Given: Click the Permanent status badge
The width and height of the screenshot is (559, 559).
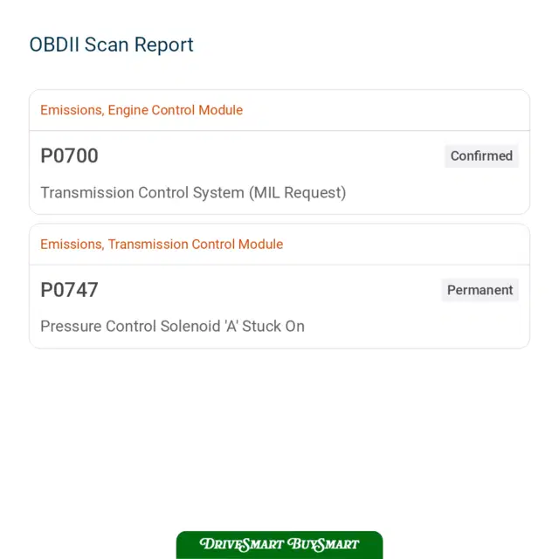Looking at the screenshot, I should (480, 290).
